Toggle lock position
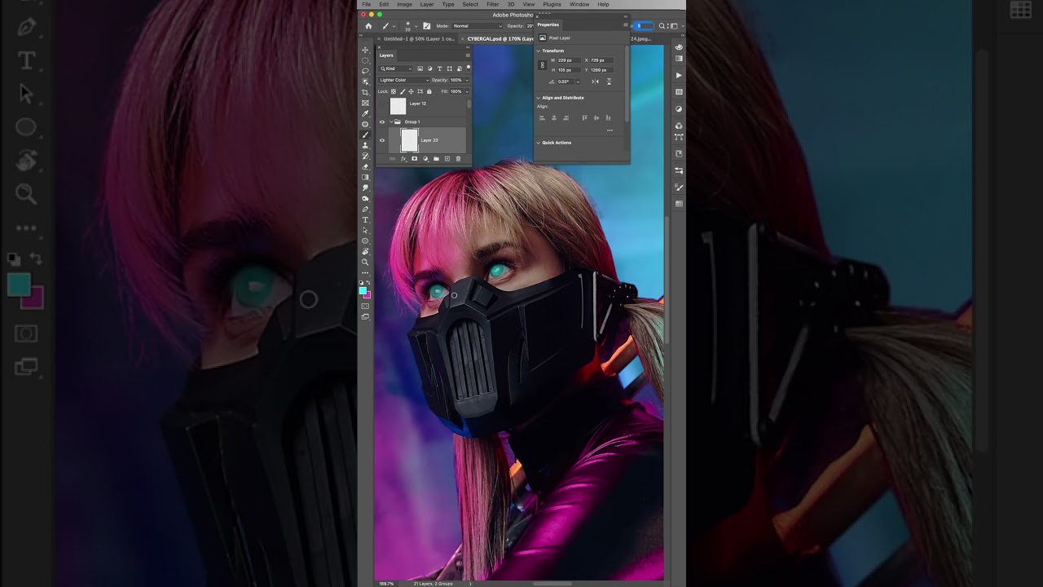This screenshot has width=1043, height=587. (411, 91)
